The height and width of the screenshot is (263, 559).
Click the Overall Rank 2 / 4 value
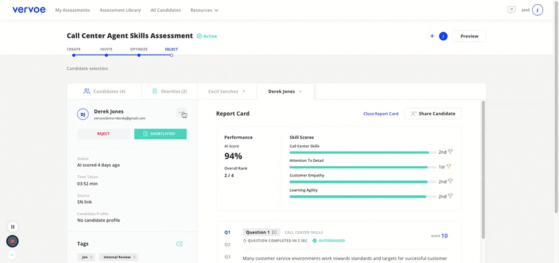tap(229, 175)
